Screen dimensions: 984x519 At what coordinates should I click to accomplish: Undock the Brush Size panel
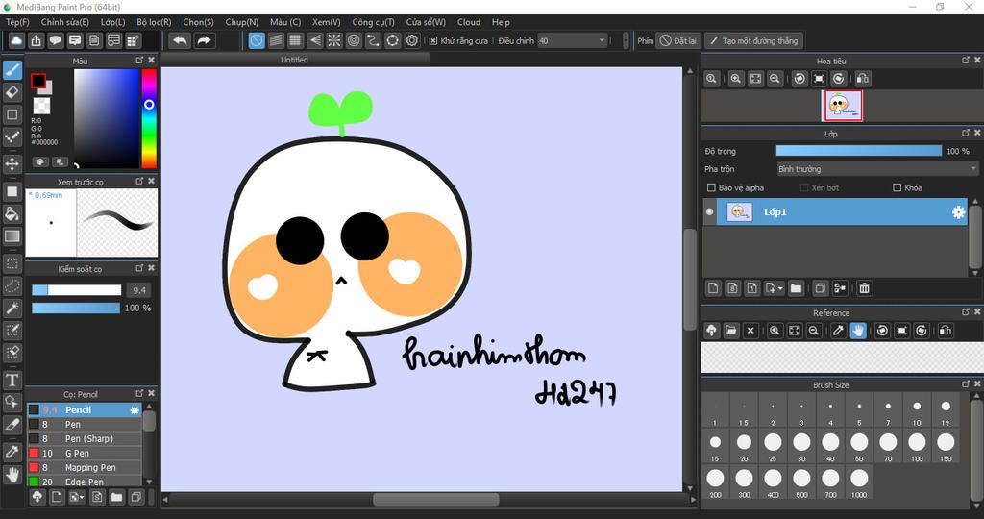click(965, 384)
